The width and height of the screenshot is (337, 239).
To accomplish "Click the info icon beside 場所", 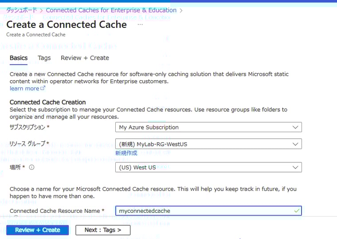I will click(31, 167).
